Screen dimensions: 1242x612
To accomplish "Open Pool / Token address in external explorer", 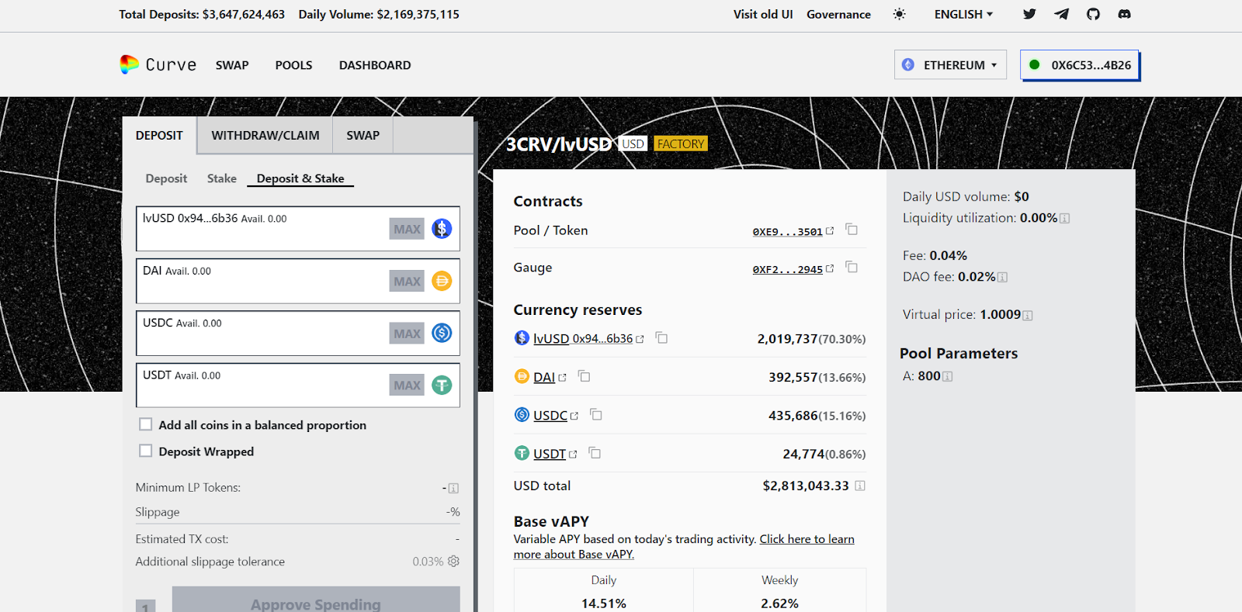I will point(830,230).
